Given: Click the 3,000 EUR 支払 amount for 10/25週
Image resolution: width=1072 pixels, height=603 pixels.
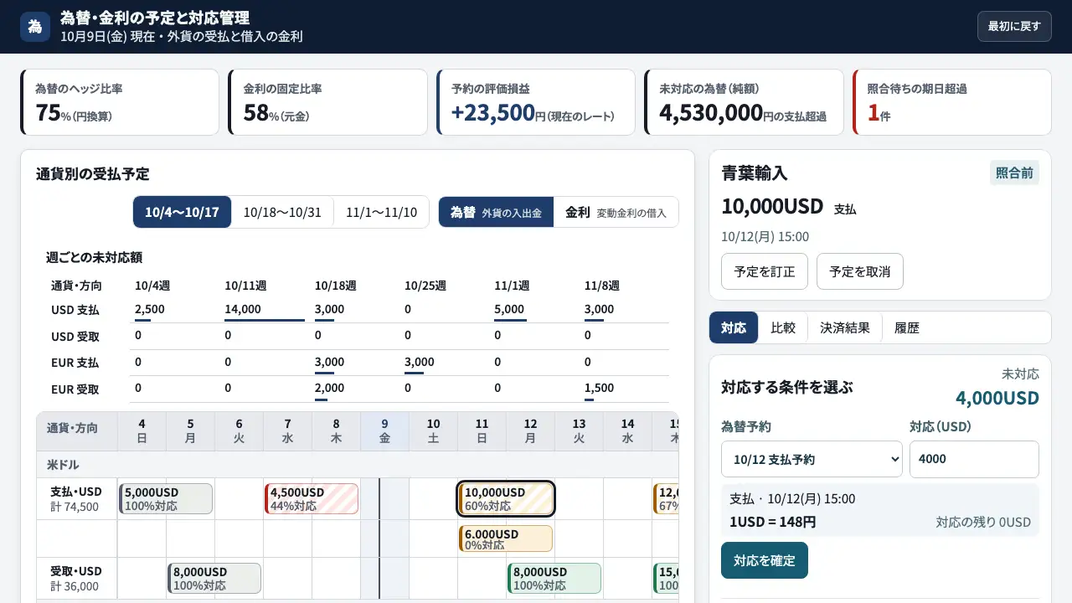Looking at the screenshot, I should click(420, 362).
